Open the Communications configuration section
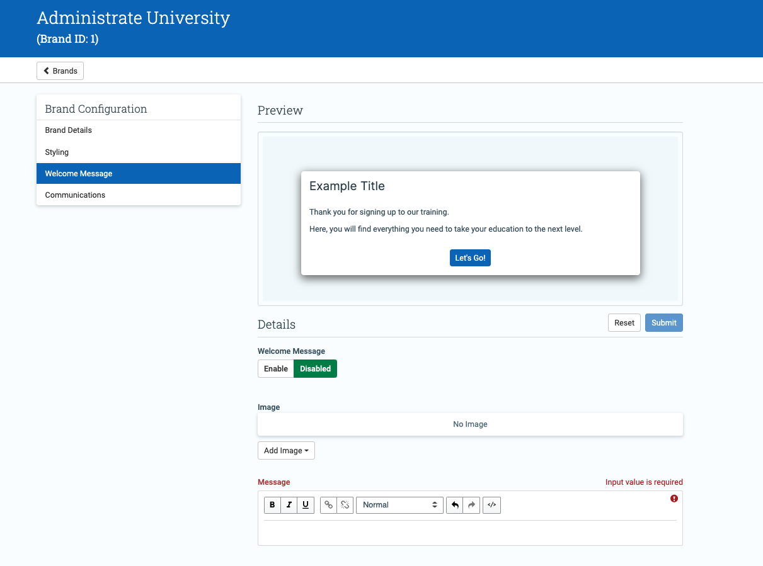763x566 pixels. (139, 195)
